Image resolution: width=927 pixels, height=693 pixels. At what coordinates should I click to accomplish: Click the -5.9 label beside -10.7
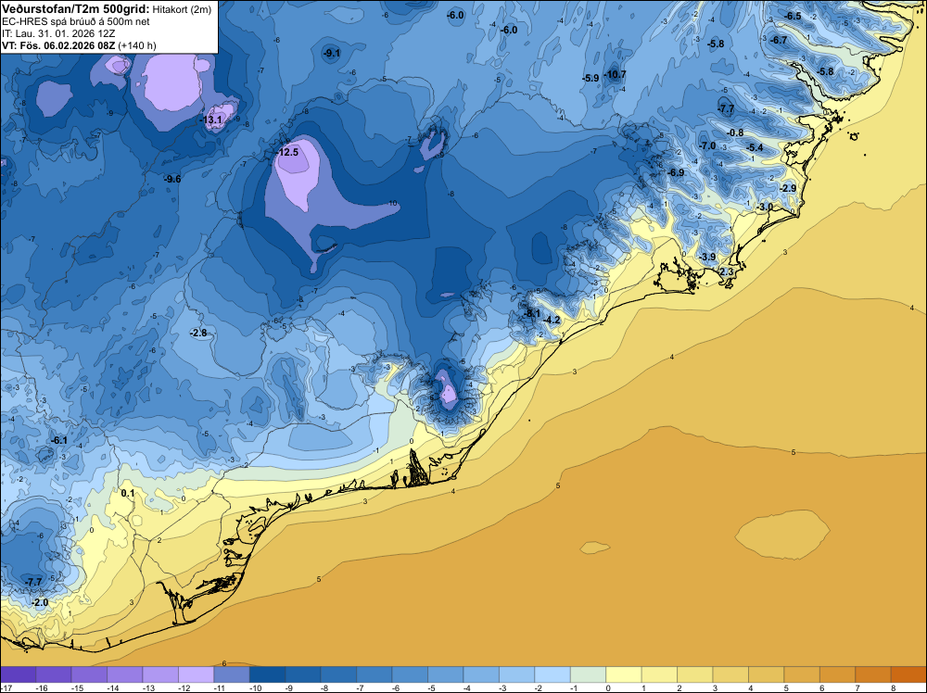pyautogui.click(x=590, y=78)
